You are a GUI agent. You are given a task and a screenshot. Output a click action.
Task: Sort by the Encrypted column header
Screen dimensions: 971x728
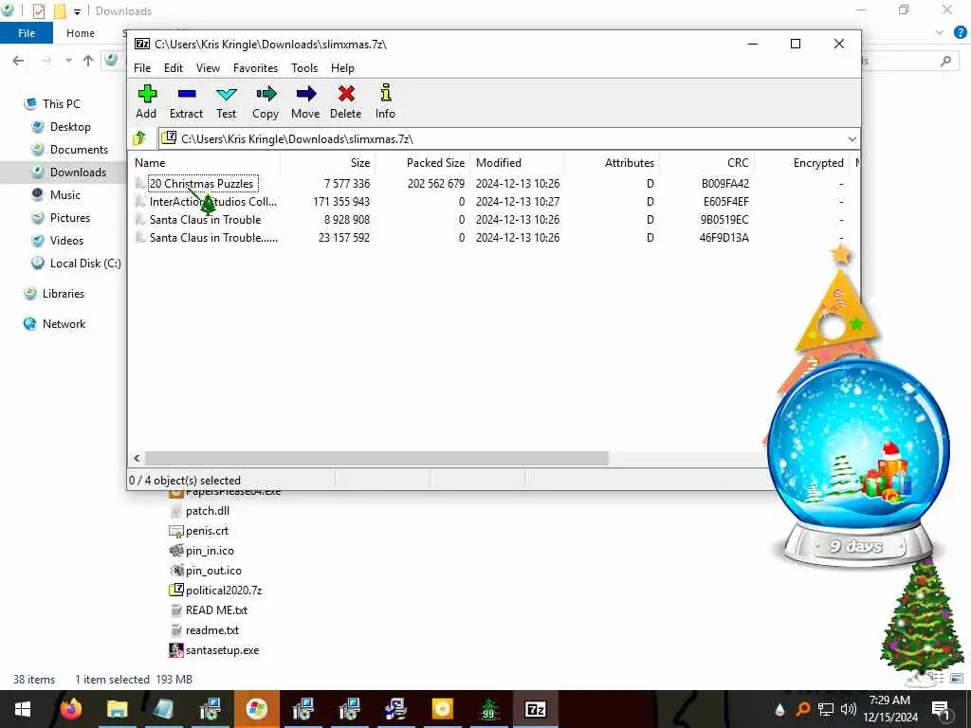[800, 163]
